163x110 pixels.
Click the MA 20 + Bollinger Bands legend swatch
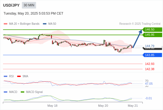click(6, 24)
